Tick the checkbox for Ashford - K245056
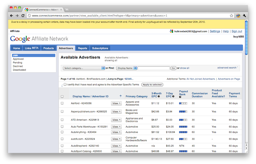The width and height of the screenshot is (256, 164). tap(62, 103)
